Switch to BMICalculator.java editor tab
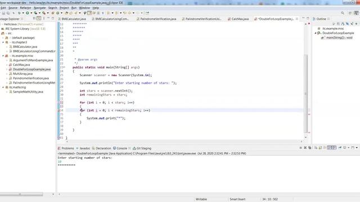 point(72,19)
